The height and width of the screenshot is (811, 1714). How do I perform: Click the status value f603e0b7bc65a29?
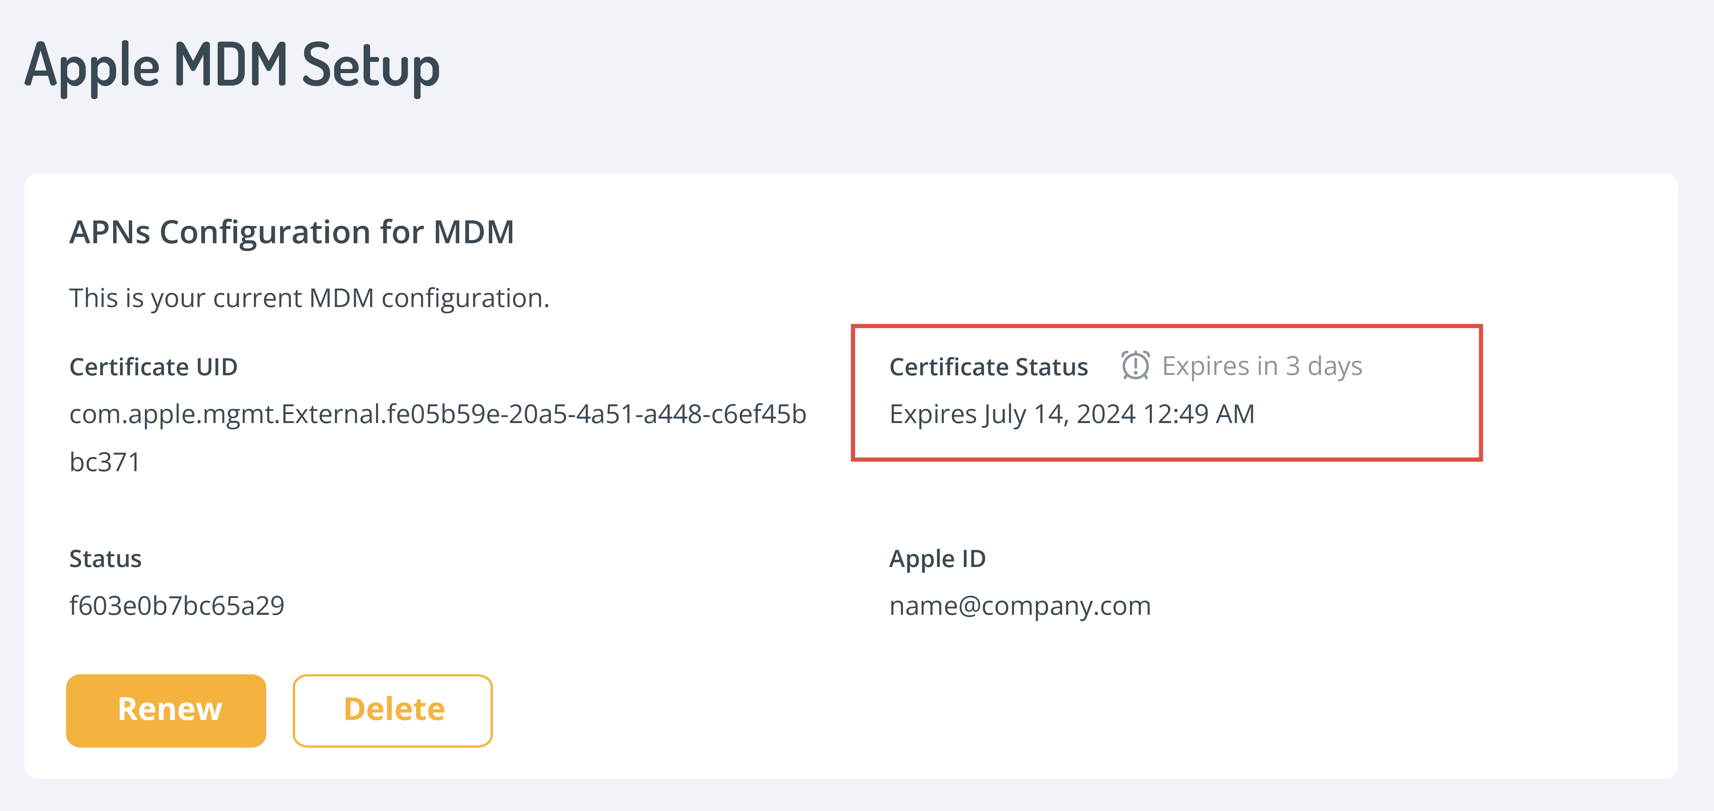pyautogui.click(x=176, y=605)
